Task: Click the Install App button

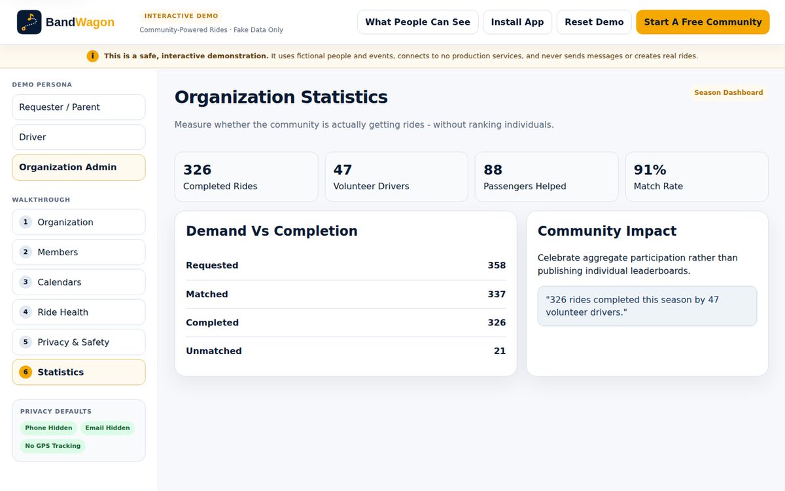Action: [x=517, y=22]
